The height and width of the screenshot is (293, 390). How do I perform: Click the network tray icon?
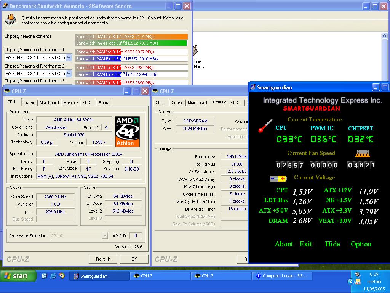pyautogui.click(x=358, y=282)
